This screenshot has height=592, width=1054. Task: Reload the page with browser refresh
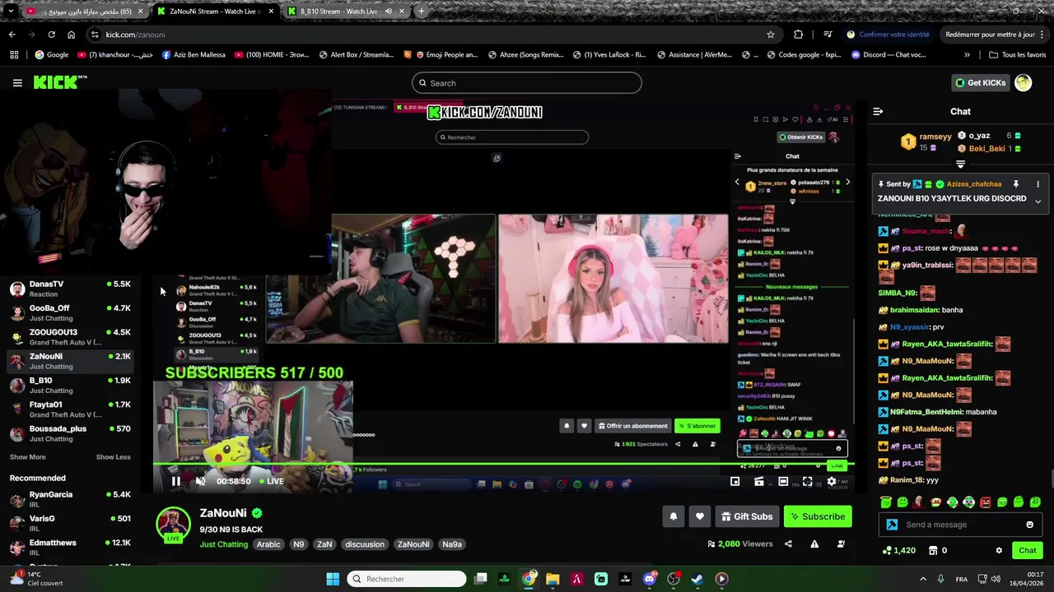(51, 35)
